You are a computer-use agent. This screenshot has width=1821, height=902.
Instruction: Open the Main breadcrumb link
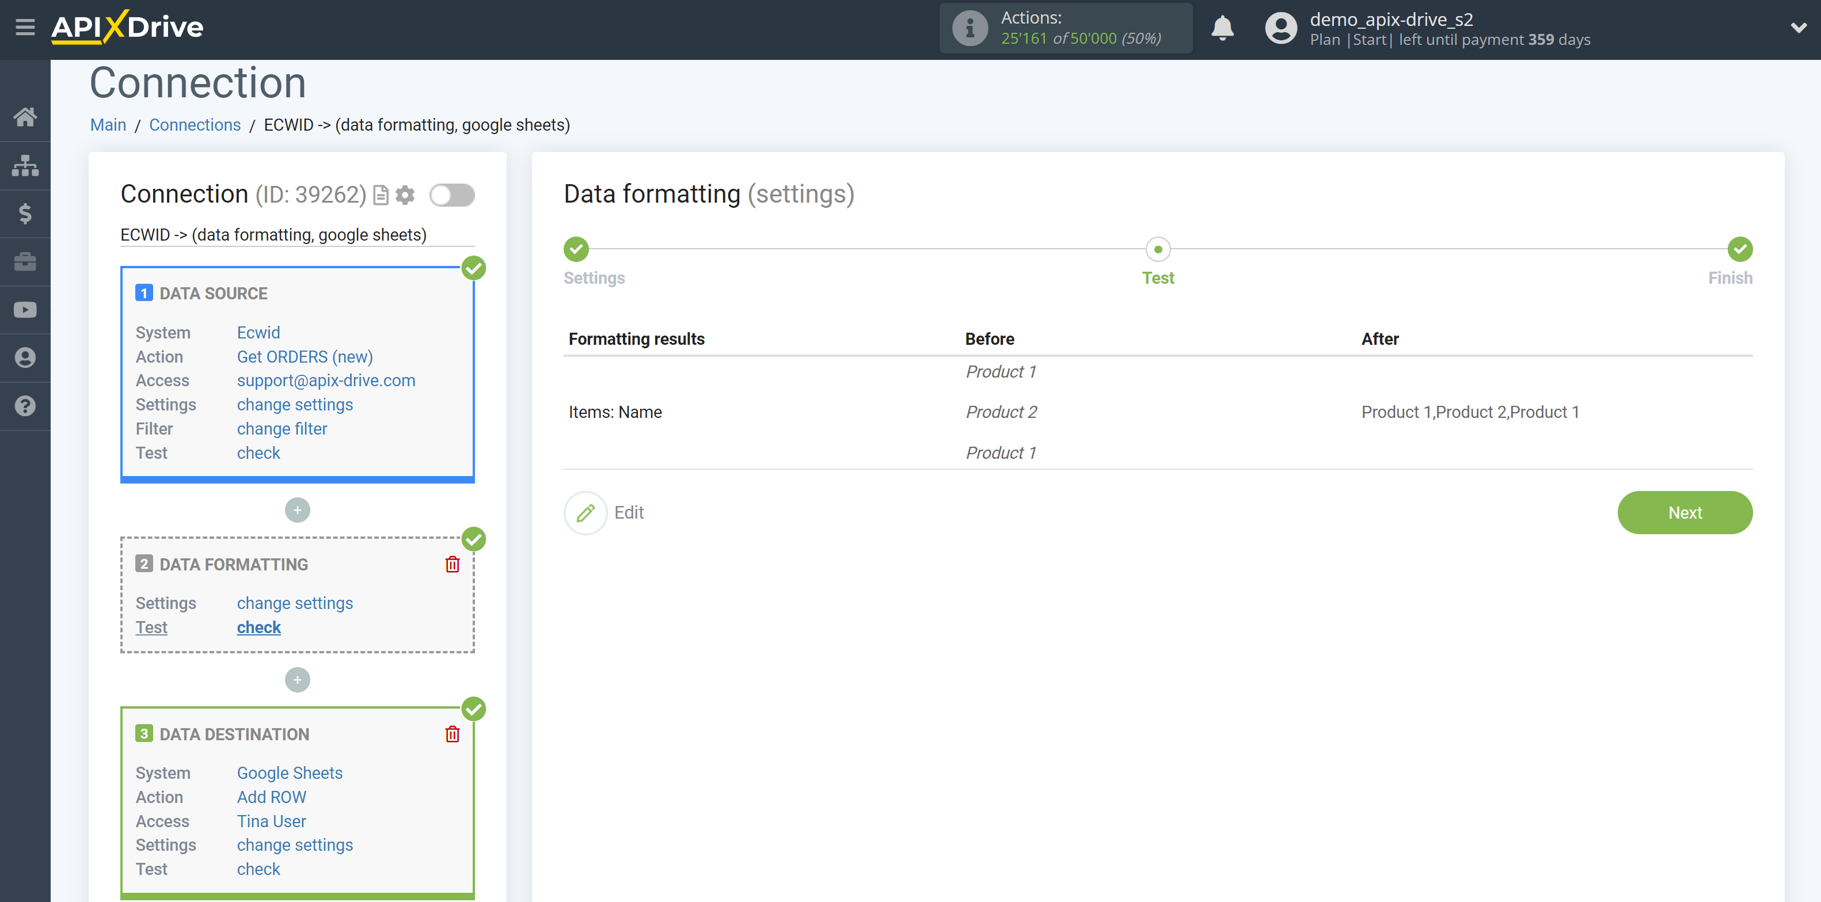pos(108,125)
